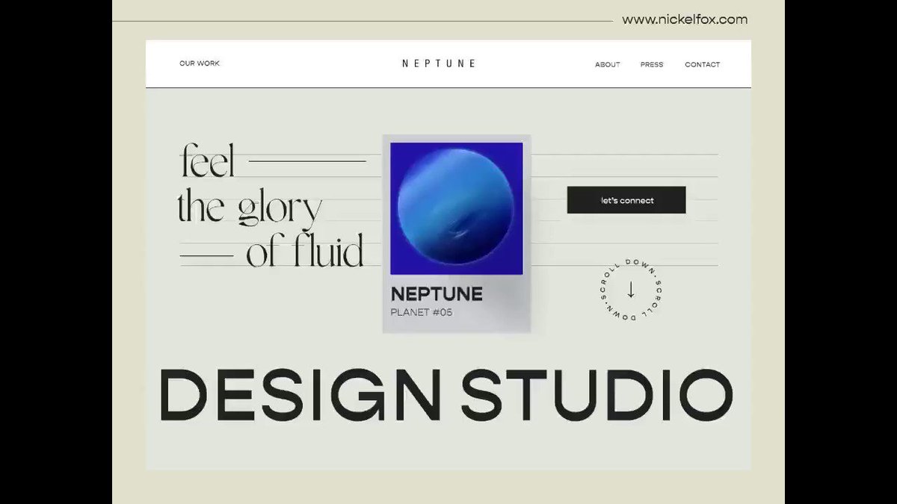Visit the www.nickelfox.com link
This screenshot has width=897, height=504.
pos(685,19)
